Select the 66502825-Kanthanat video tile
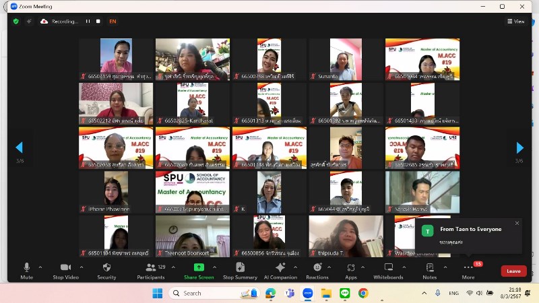Image resolution: width=539 pixels, height=303 pixels. 193,104
